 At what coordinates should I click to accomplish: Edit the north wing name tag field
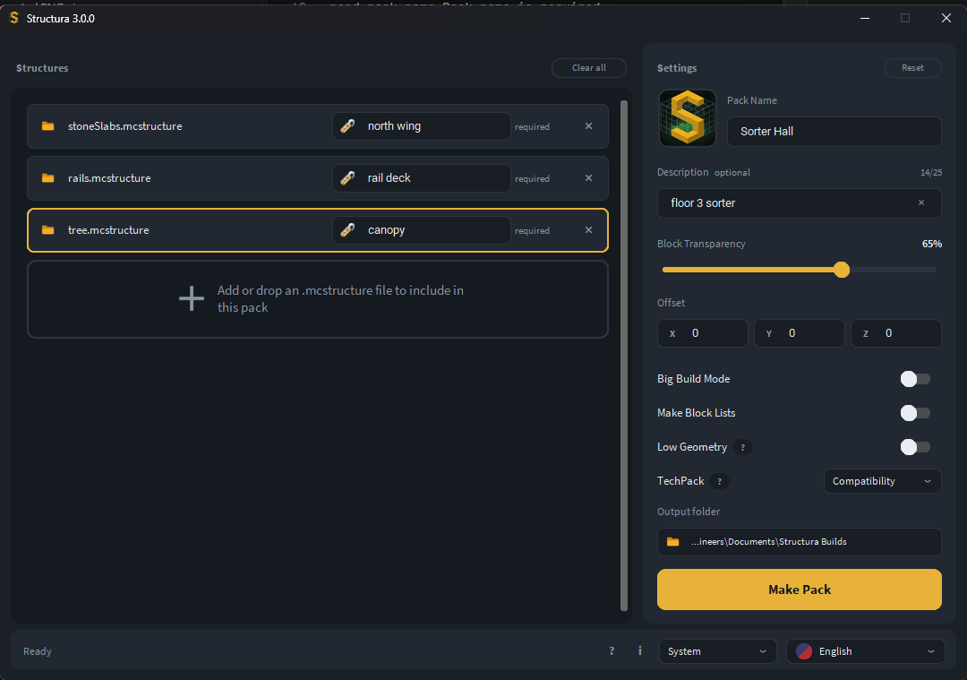click(x=422, y=126)
